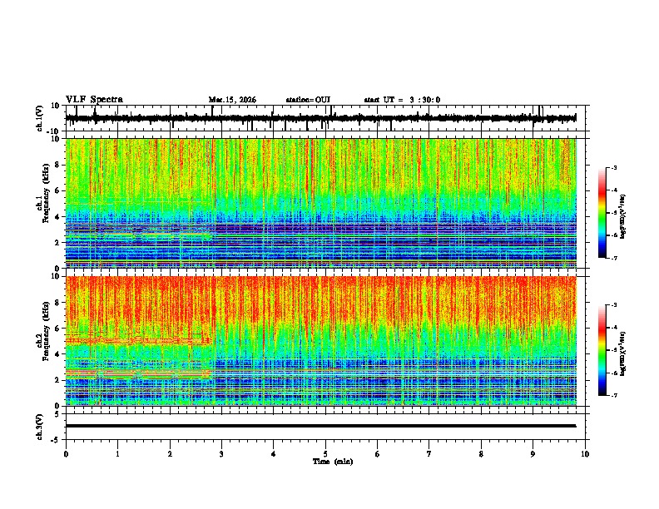Image resolution: width=659 pixels, height=509 pixels.
Task: Click time axis tick label "3"
Action: pos(221,454)
